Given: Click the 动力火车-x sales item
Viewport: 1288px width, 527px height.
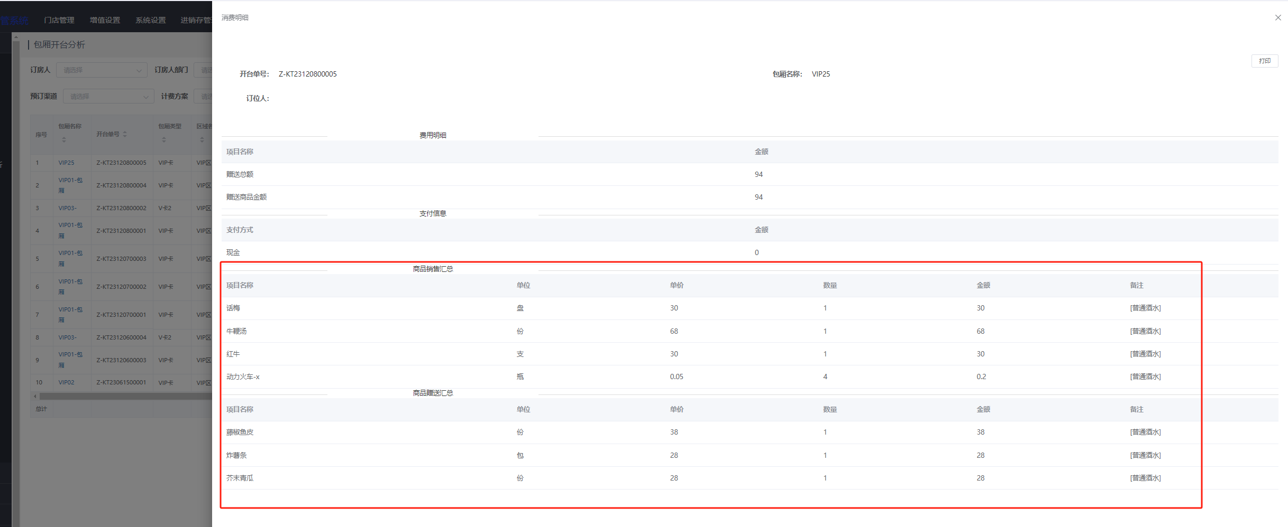Looking at the screenshot, I should [x=243, y=377].
